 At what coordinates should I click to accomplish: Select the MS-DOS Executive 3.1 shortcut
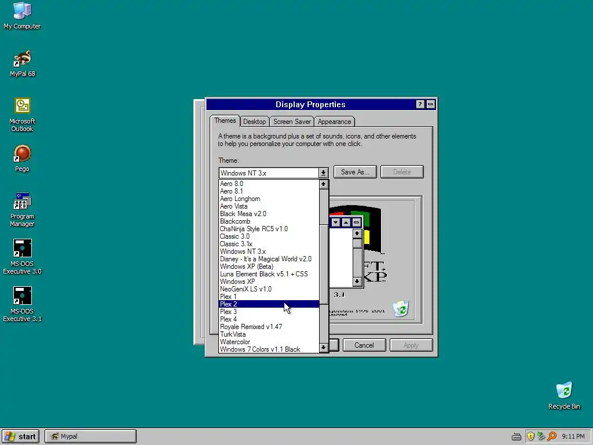(22, 304)
